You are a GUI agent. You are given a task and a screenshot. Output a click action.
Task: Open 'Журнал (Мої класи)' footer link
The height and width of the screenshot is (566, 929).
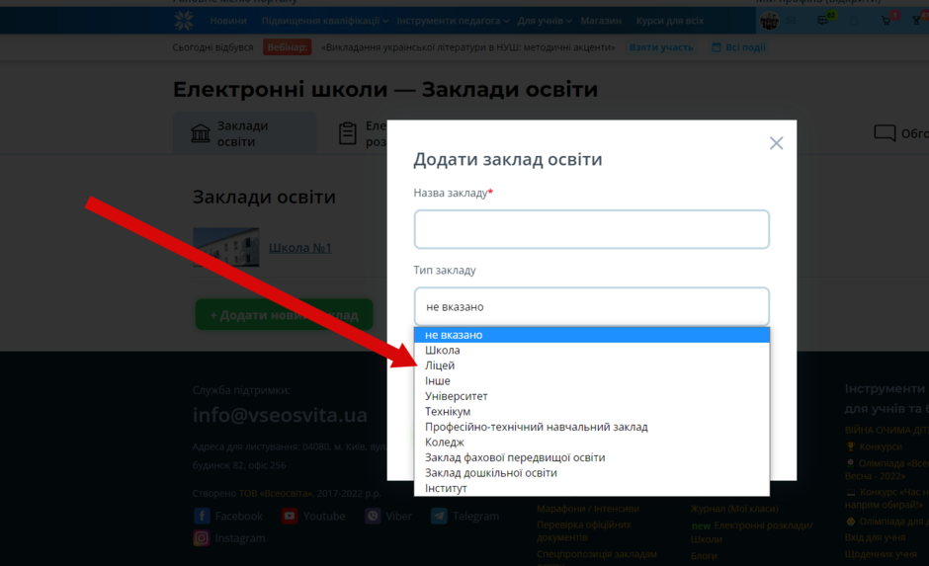pos(734,509)
